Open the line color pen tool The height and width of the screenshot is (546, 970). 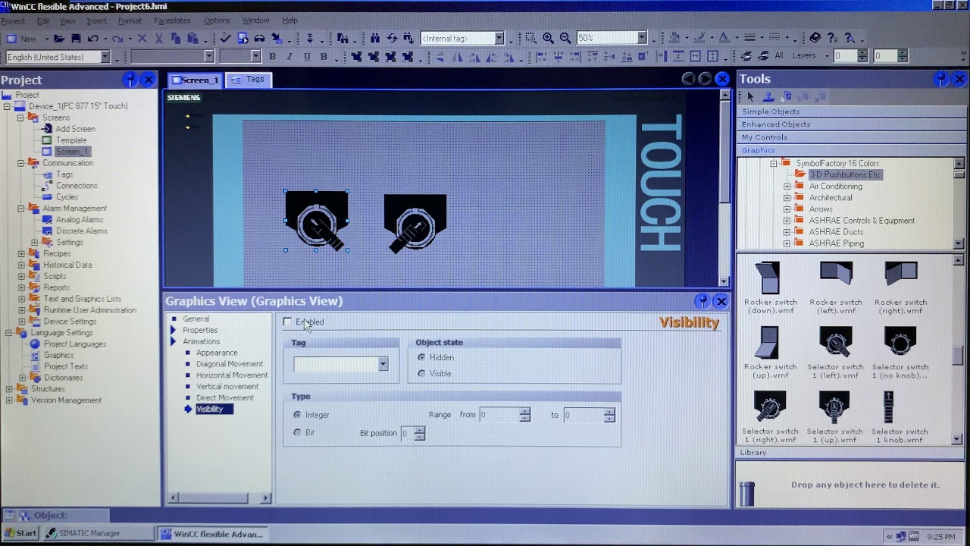[x=698, y=38]
